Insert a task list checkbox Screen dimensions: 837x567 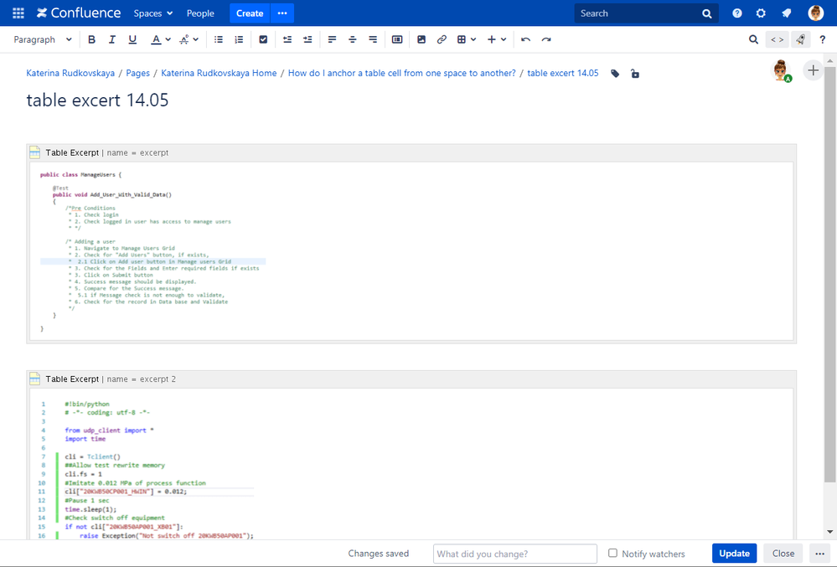[x=263, y=39]
